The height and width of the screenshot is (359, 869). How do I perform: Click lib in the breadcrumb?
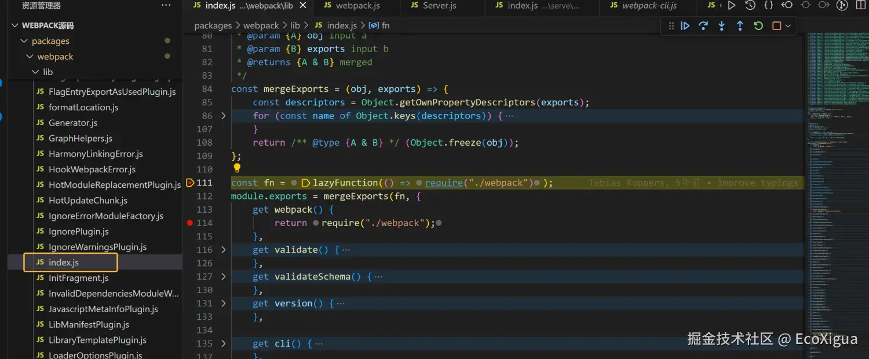tap(295, 25)
